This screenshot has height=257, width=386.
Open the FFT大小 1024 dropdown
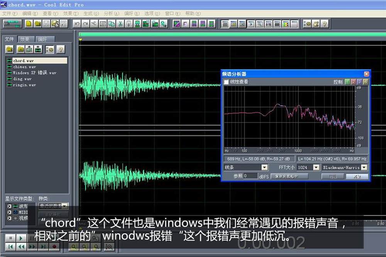(x=317, y=167)
